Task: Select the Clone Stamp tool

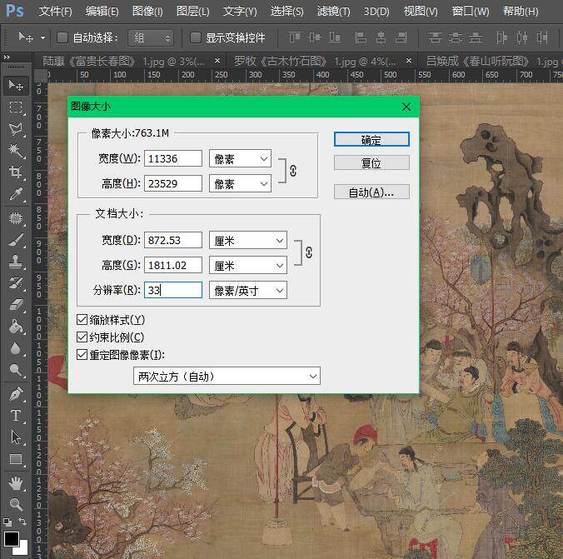Action: (x=16, y=262)
